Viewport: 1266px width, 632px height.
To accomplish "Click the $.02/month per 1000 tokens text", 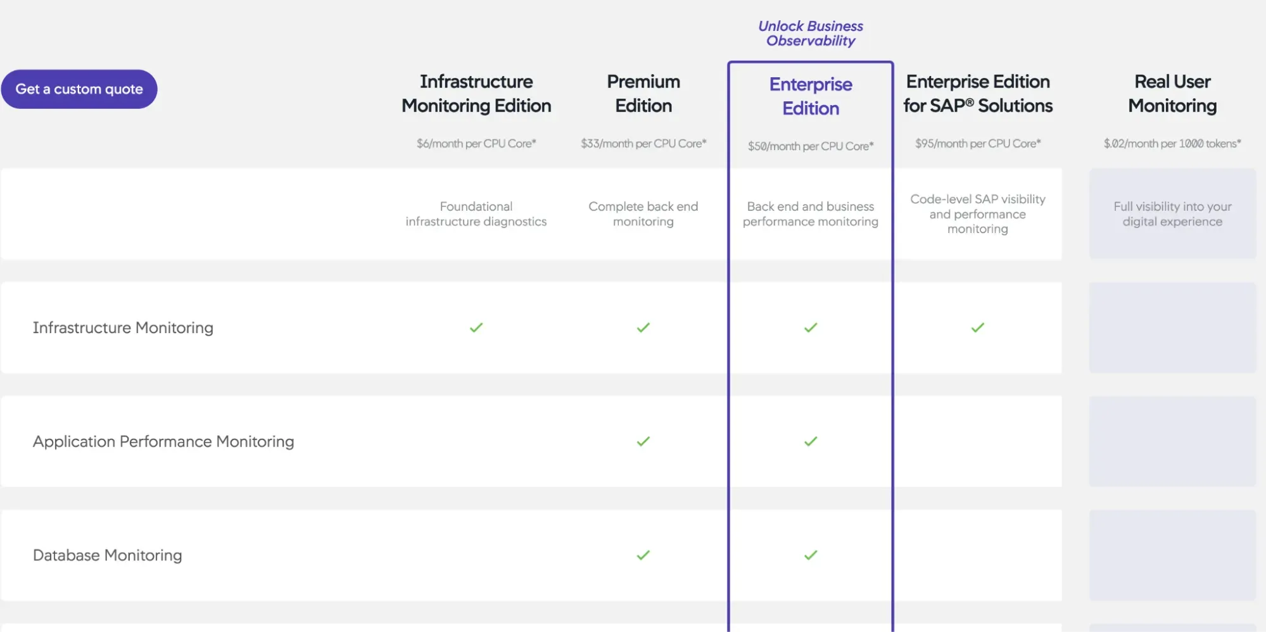I will 1172,143.
